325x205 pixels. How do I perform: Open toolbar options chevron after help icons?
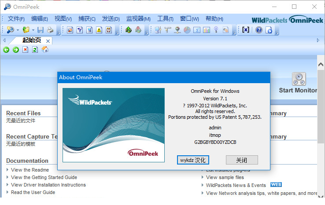(x=277, y=33)
